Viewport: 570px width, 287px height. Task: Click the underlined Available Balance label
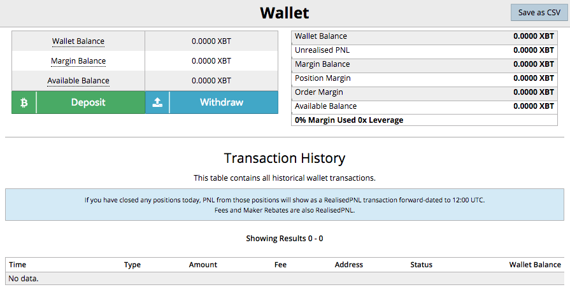[78, 81]
